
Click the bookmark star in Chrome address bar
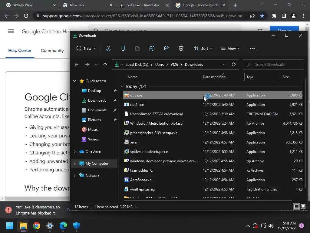[262, 16]
